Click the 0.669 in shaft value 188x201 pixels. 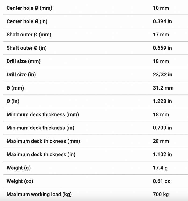(x=162, y=48)
